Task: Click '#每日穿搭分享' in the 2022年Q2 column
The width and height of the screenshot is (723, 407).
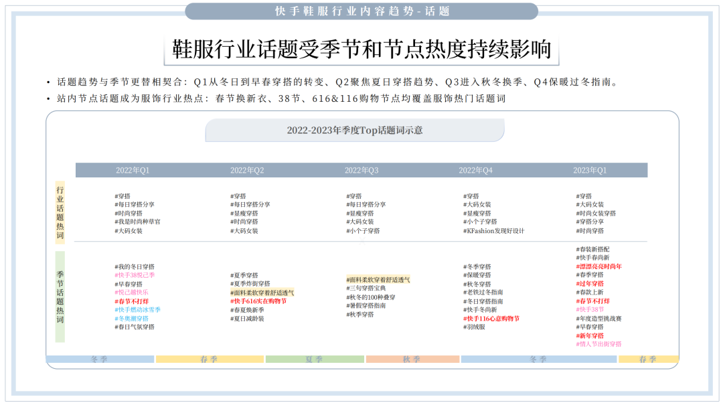Action: [x=250, y=204]
